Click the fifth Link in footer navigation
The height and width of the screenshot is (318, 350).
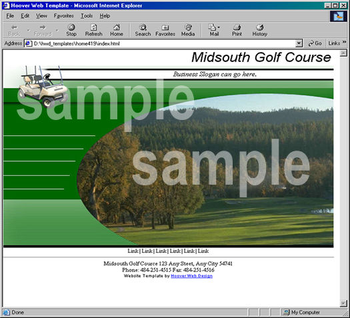(x=189, y=251)
